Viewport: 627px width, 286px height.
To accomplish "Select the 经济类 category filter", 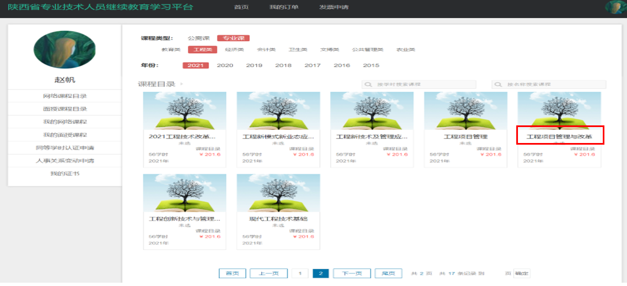I will coord(235,50).
